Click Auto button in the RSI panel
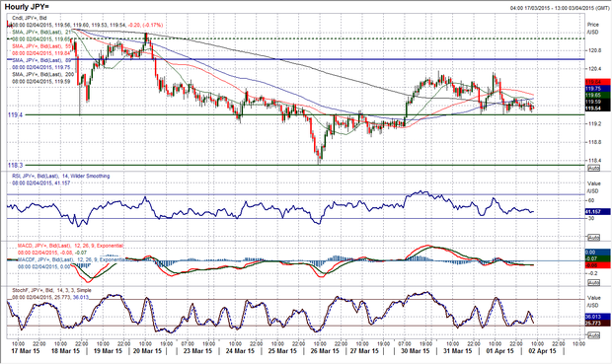 pos(593,238)
